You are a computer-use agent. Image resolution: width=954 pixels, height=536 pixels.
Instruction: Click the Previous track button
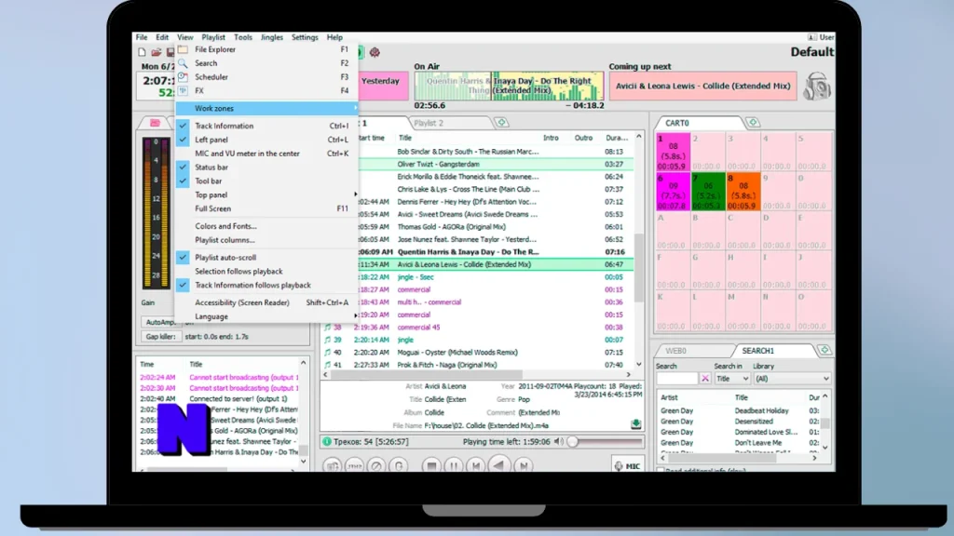(476, 465)
